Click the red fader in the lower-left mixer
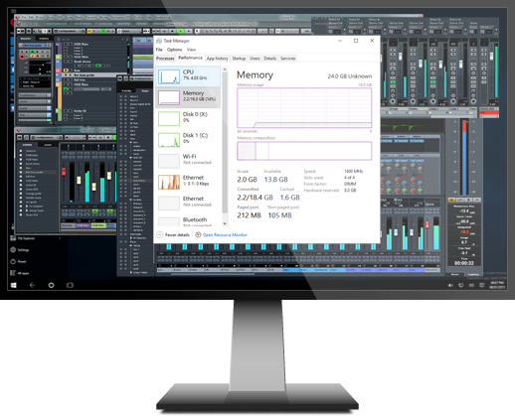Screen dimensions: 515x416 tap(64, 172)
